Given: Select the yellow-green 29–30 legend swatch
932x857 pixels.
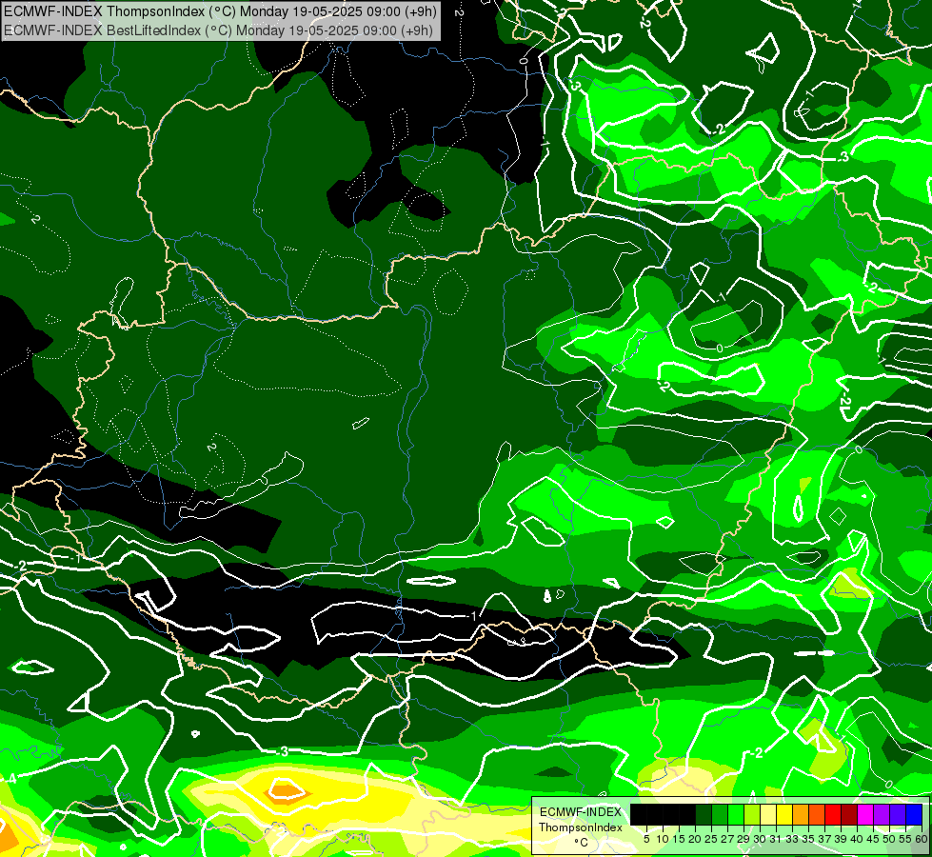Looking at the screenshot, I should (752, 814).
